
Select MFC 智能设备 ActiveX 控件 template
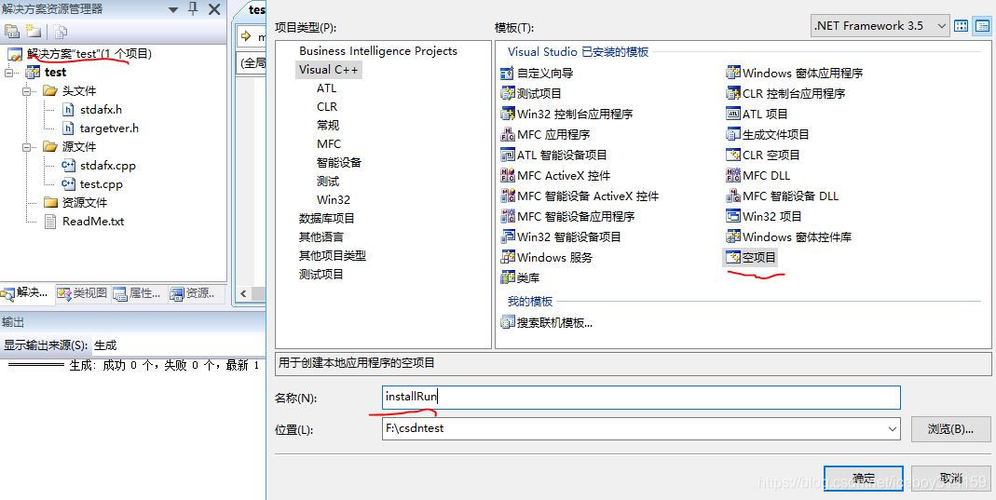pos(580,196)
